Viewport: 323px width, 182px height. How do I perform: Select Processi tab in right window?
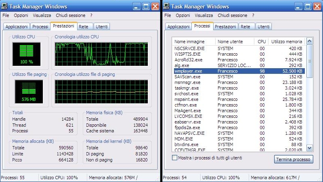coord(202,26)
